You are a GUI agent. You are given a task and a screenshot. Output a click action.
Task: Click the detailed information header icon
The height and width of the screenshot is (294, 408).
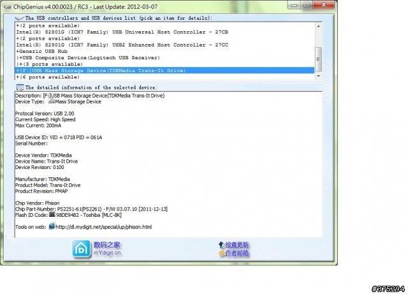point(20,87)
